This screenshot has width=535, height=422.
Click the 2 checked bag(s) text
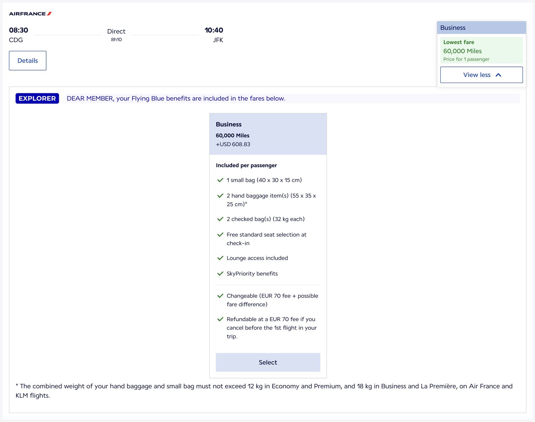coord(265,219)
